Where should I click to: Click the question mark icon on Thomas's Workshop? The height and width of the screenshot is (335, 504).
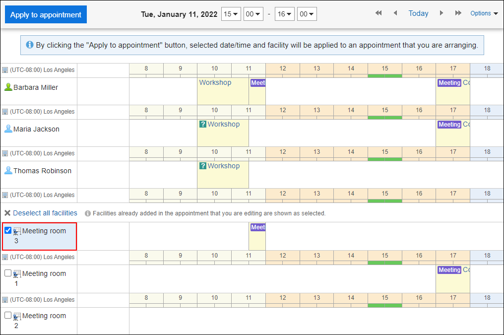pos(203,166)
